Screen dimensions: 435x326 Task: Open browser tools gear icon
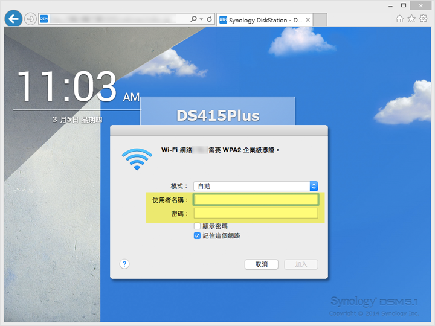tap(424, 19)
